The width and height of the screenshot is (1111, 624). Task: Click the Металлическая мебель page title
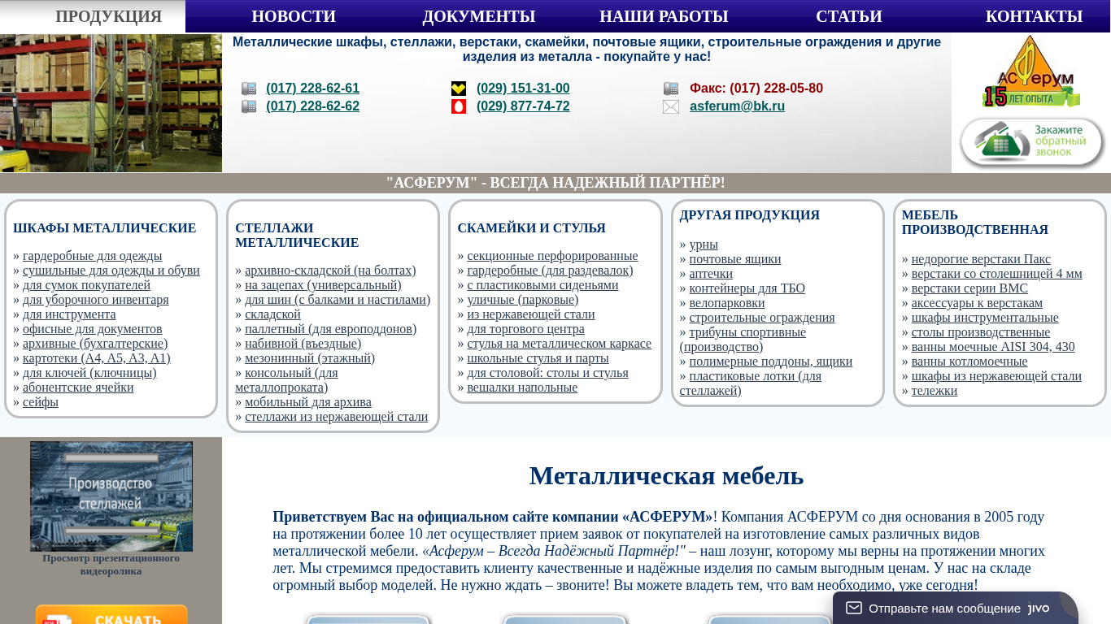pos(666,475)
